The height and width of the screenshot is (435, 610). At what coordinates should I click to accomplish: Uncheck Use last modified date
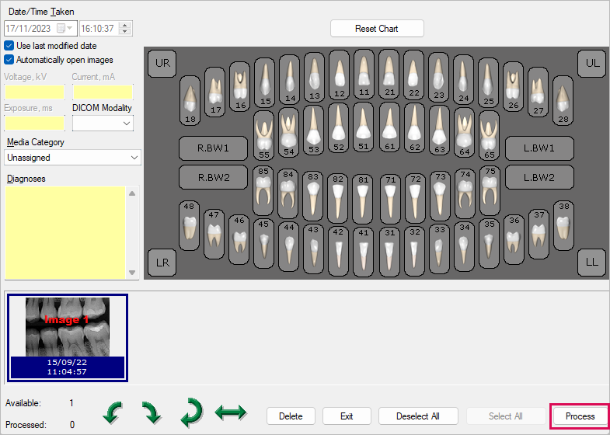[x=9, y=46]
